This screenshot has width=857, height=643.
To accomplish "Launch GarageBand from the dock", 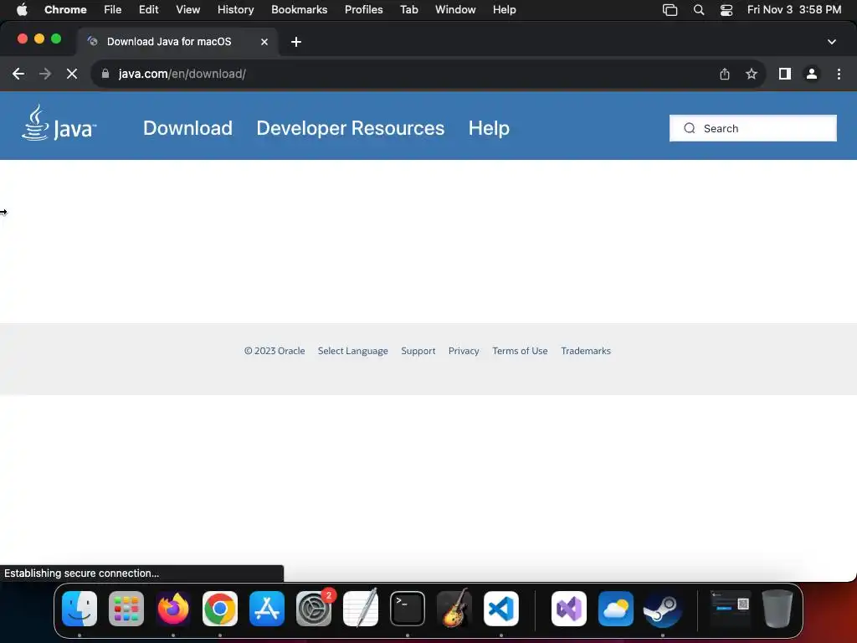I will point(454,609).
